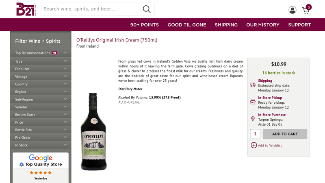Expand the Top Recommendations filter
Image resolution: width=325 pixels, height=183 pixels.
[x=41, y=53]
